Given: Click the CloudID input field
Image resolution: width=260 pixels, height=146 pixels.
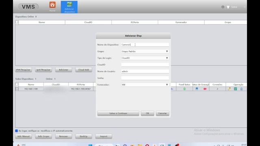Looking at the screenshot, I should [x=145, y=65].
